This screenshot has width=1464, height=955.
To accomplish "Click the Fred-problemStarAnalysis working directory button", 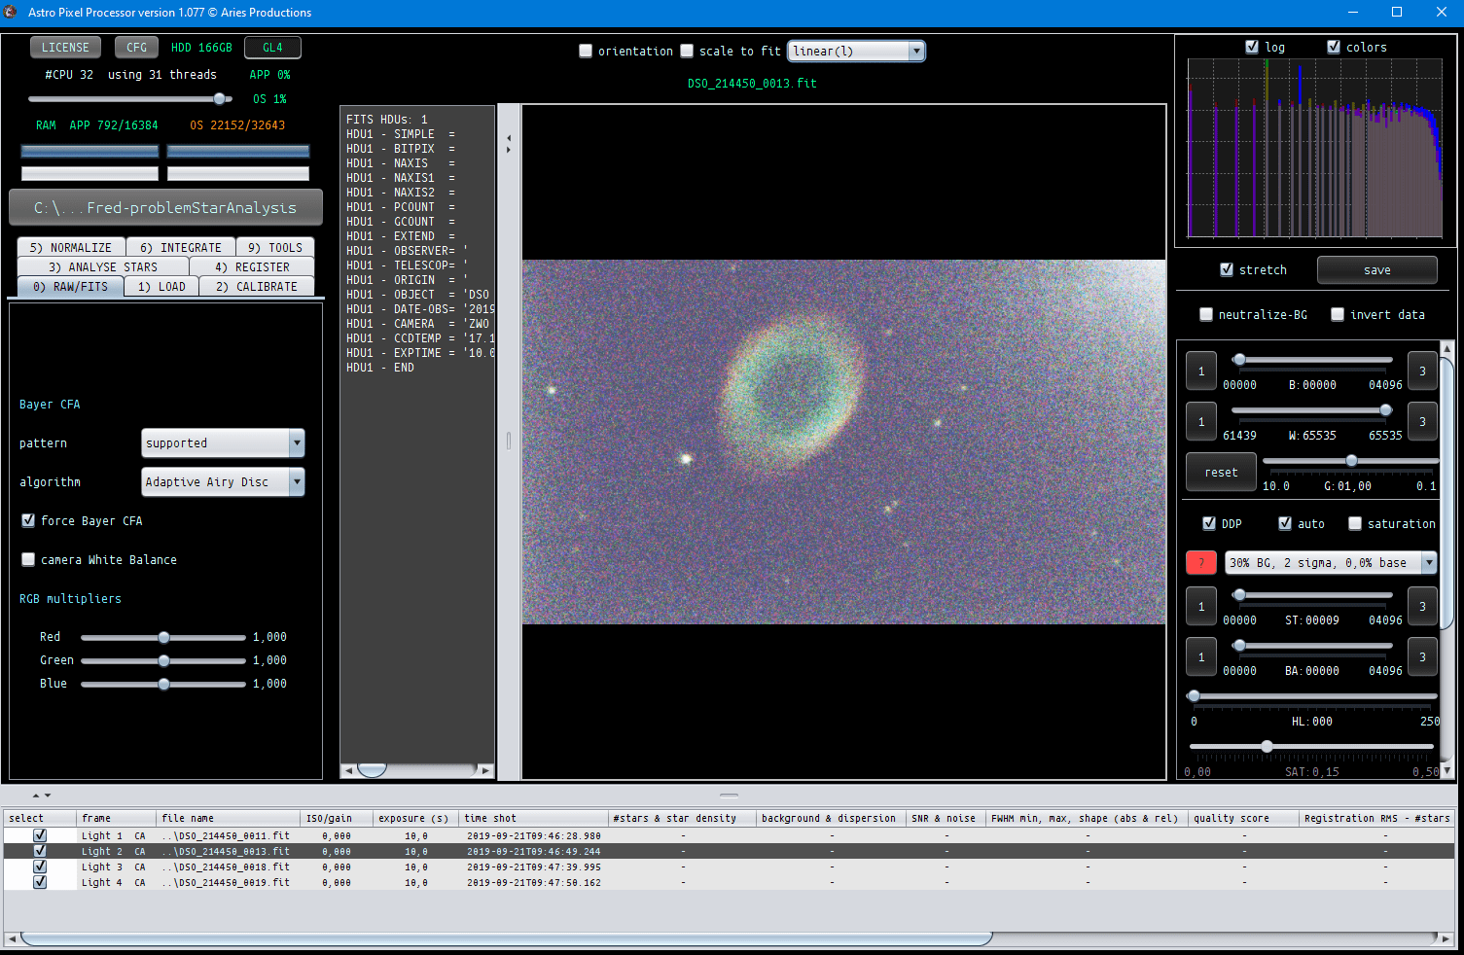I will (x=165, y=207).
